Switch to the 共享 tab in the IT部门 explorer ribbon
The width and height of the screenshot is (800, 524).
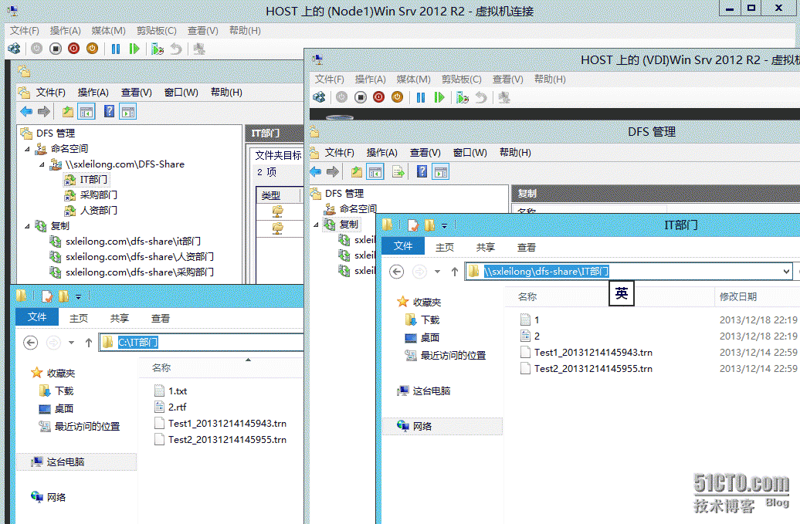pos(485,247)
